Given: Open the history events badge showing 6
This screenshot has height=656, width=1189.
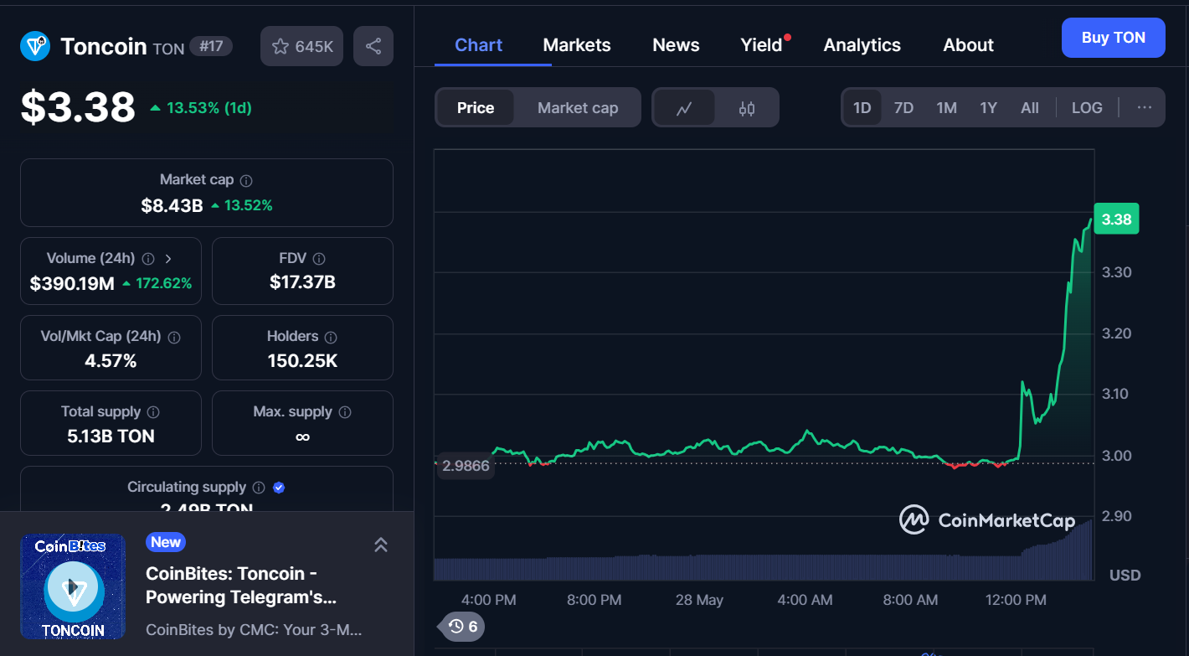Looking at the screenshot, I should [x=462, y=626].
